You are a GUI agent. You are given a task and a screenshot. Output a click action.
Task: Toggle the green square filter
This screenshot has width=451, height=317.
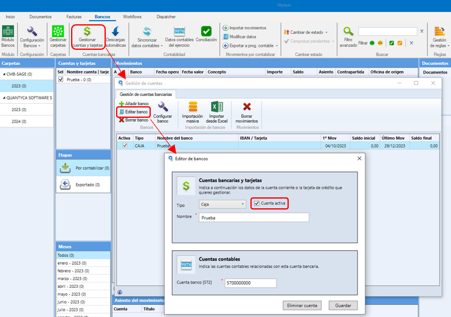coord(391,43)
